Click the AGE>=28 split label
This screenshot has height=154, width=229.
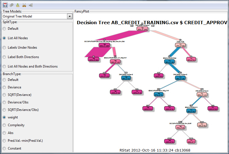click(180, 42)
